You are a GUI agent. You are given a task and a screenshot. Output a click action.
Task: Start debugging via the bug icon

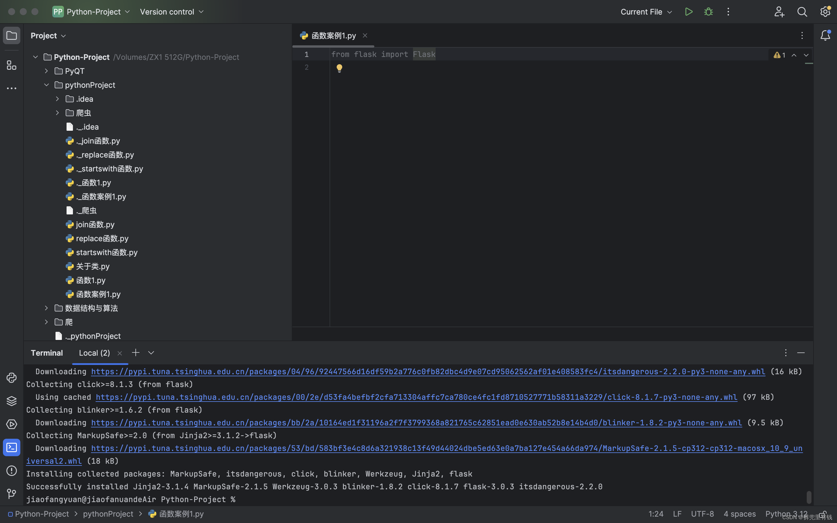click(x=708, y=11)
